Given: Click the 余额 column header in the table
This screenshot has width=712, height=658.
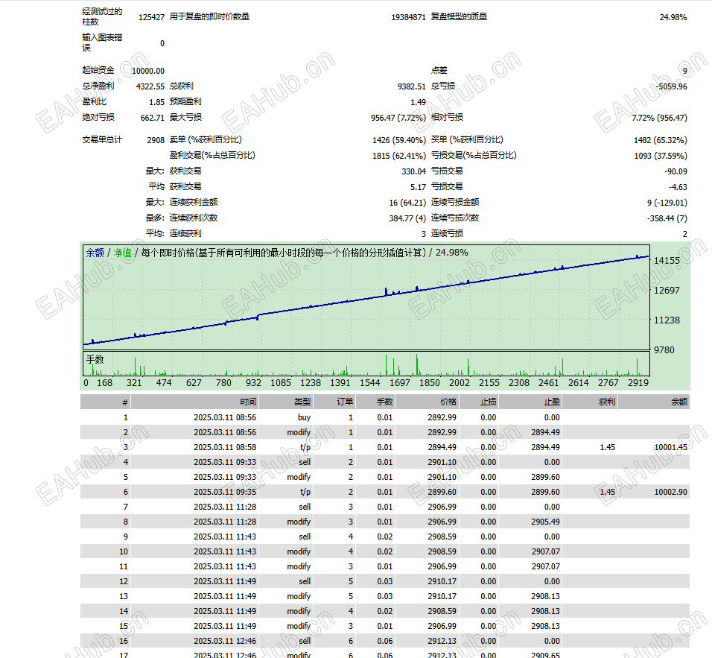Looking at the screenshot, I should pos(679,402).
